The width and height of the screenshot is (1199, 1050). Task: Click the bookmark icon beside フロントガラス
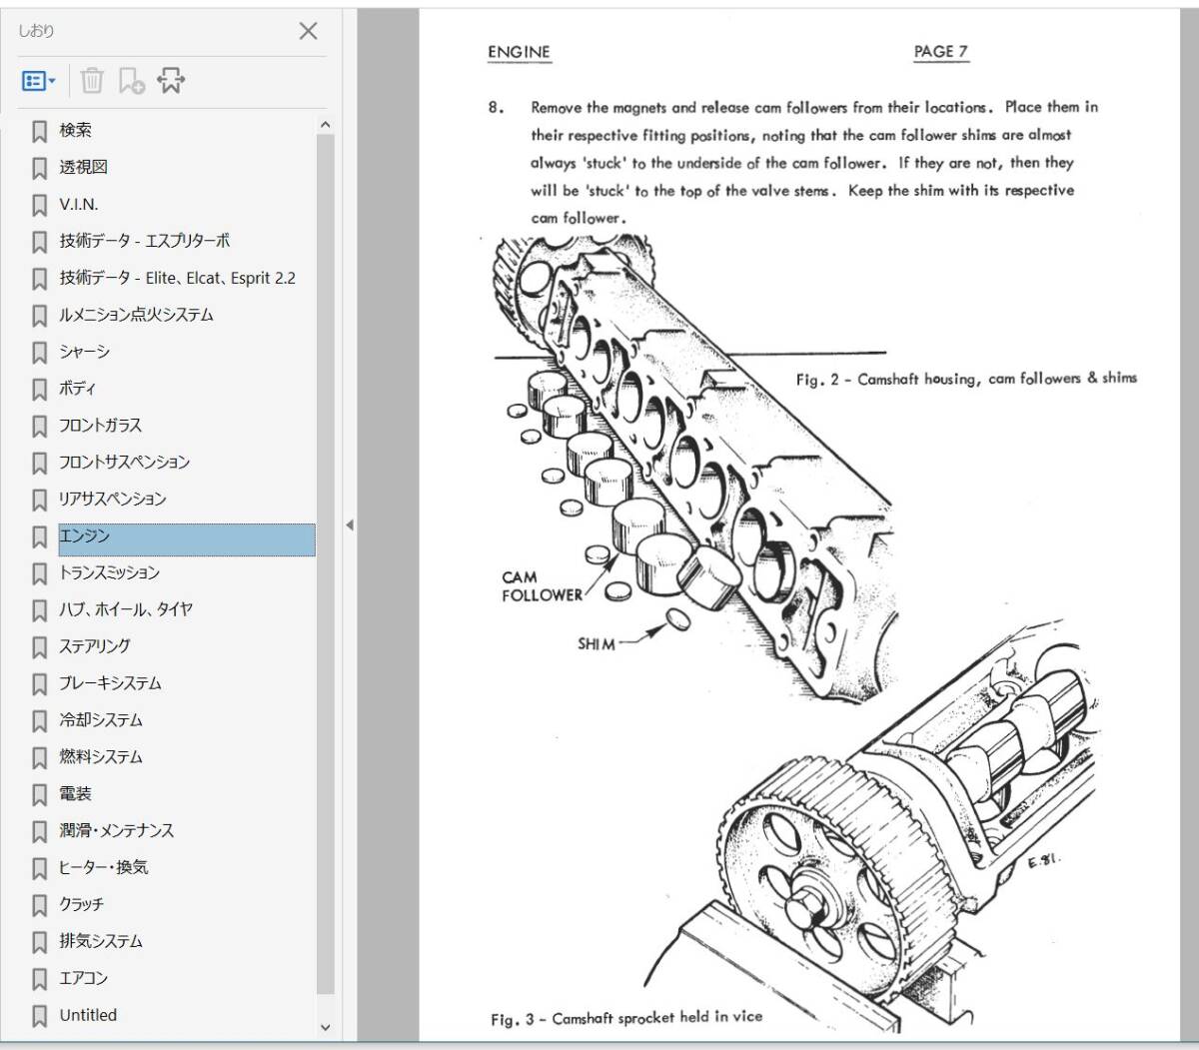click(39, 427)
